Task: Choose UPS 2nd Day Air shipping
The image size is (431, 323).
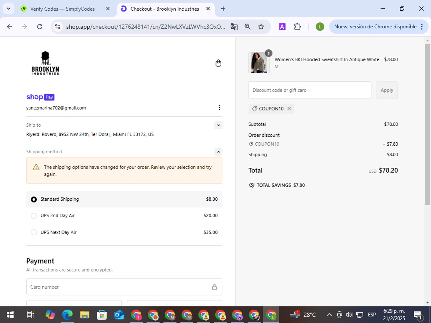Action: coord(34,216)
